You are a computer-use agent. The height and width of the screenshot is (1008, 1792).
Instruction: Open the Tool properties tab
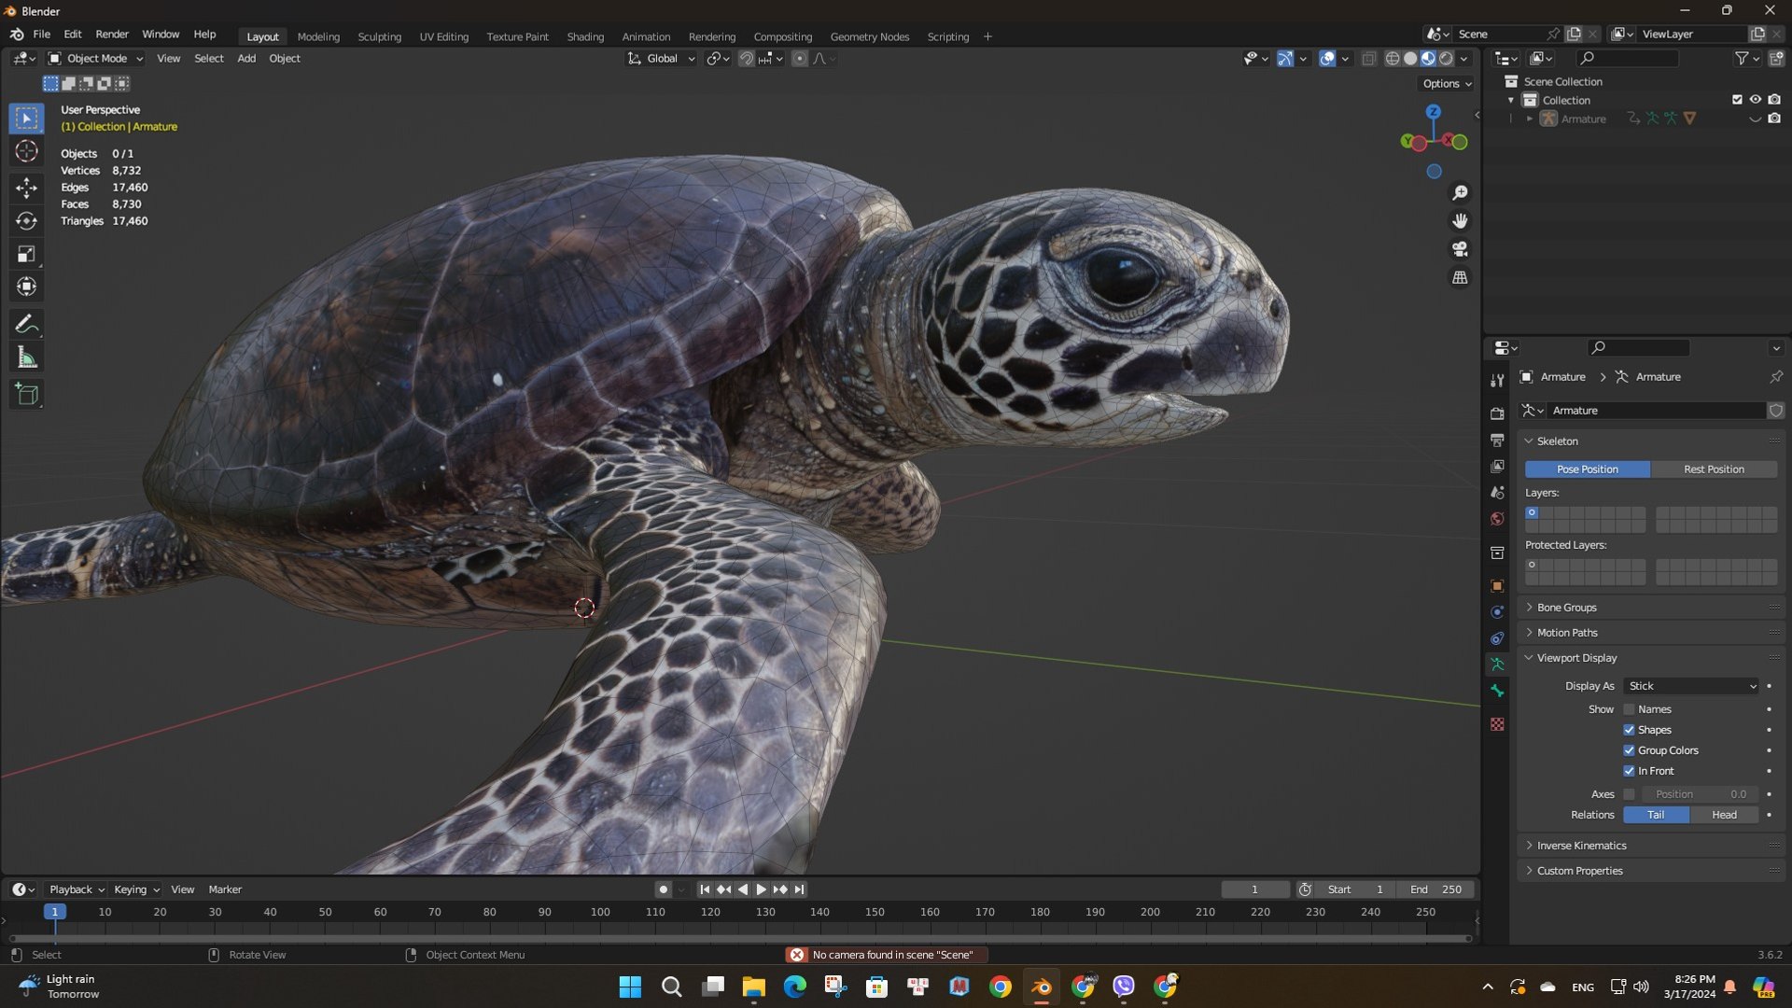pos(1497,380)
